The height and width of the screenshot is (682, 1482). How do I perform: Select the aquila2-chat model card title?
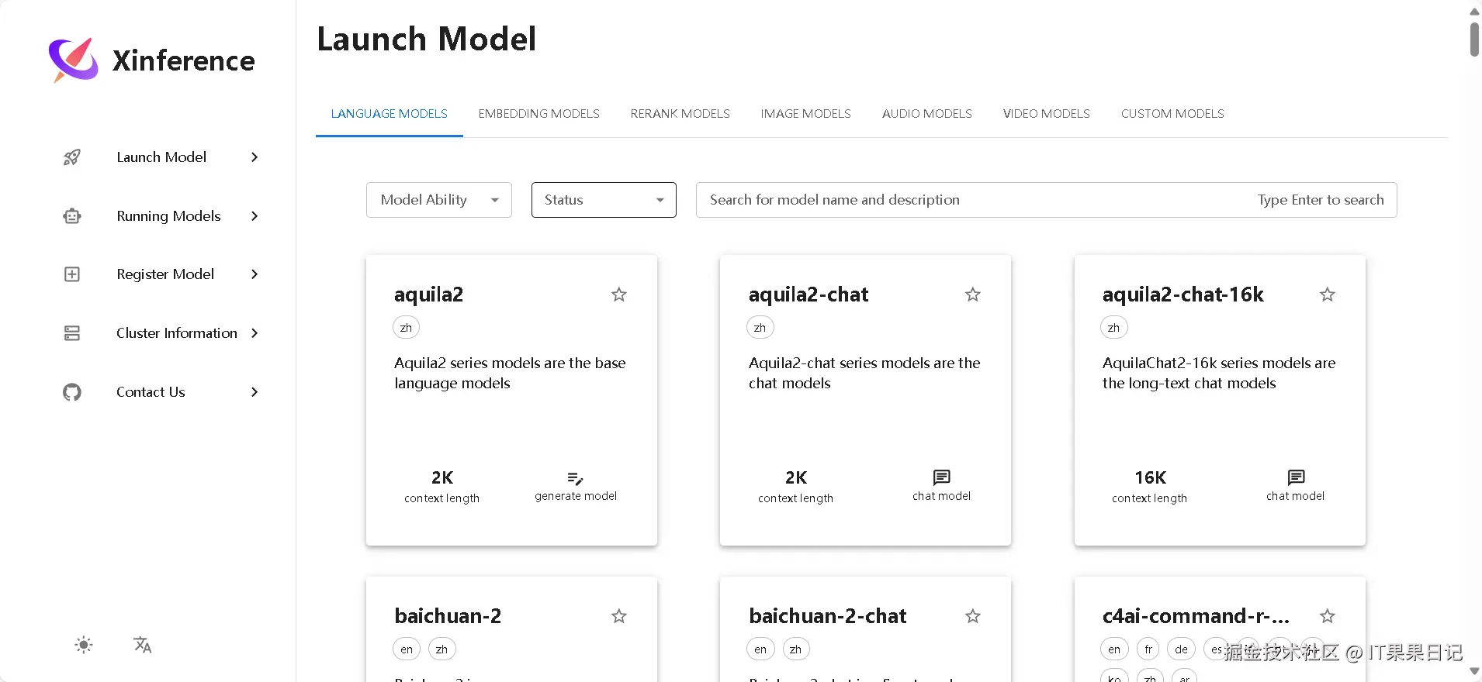(809, 294)
